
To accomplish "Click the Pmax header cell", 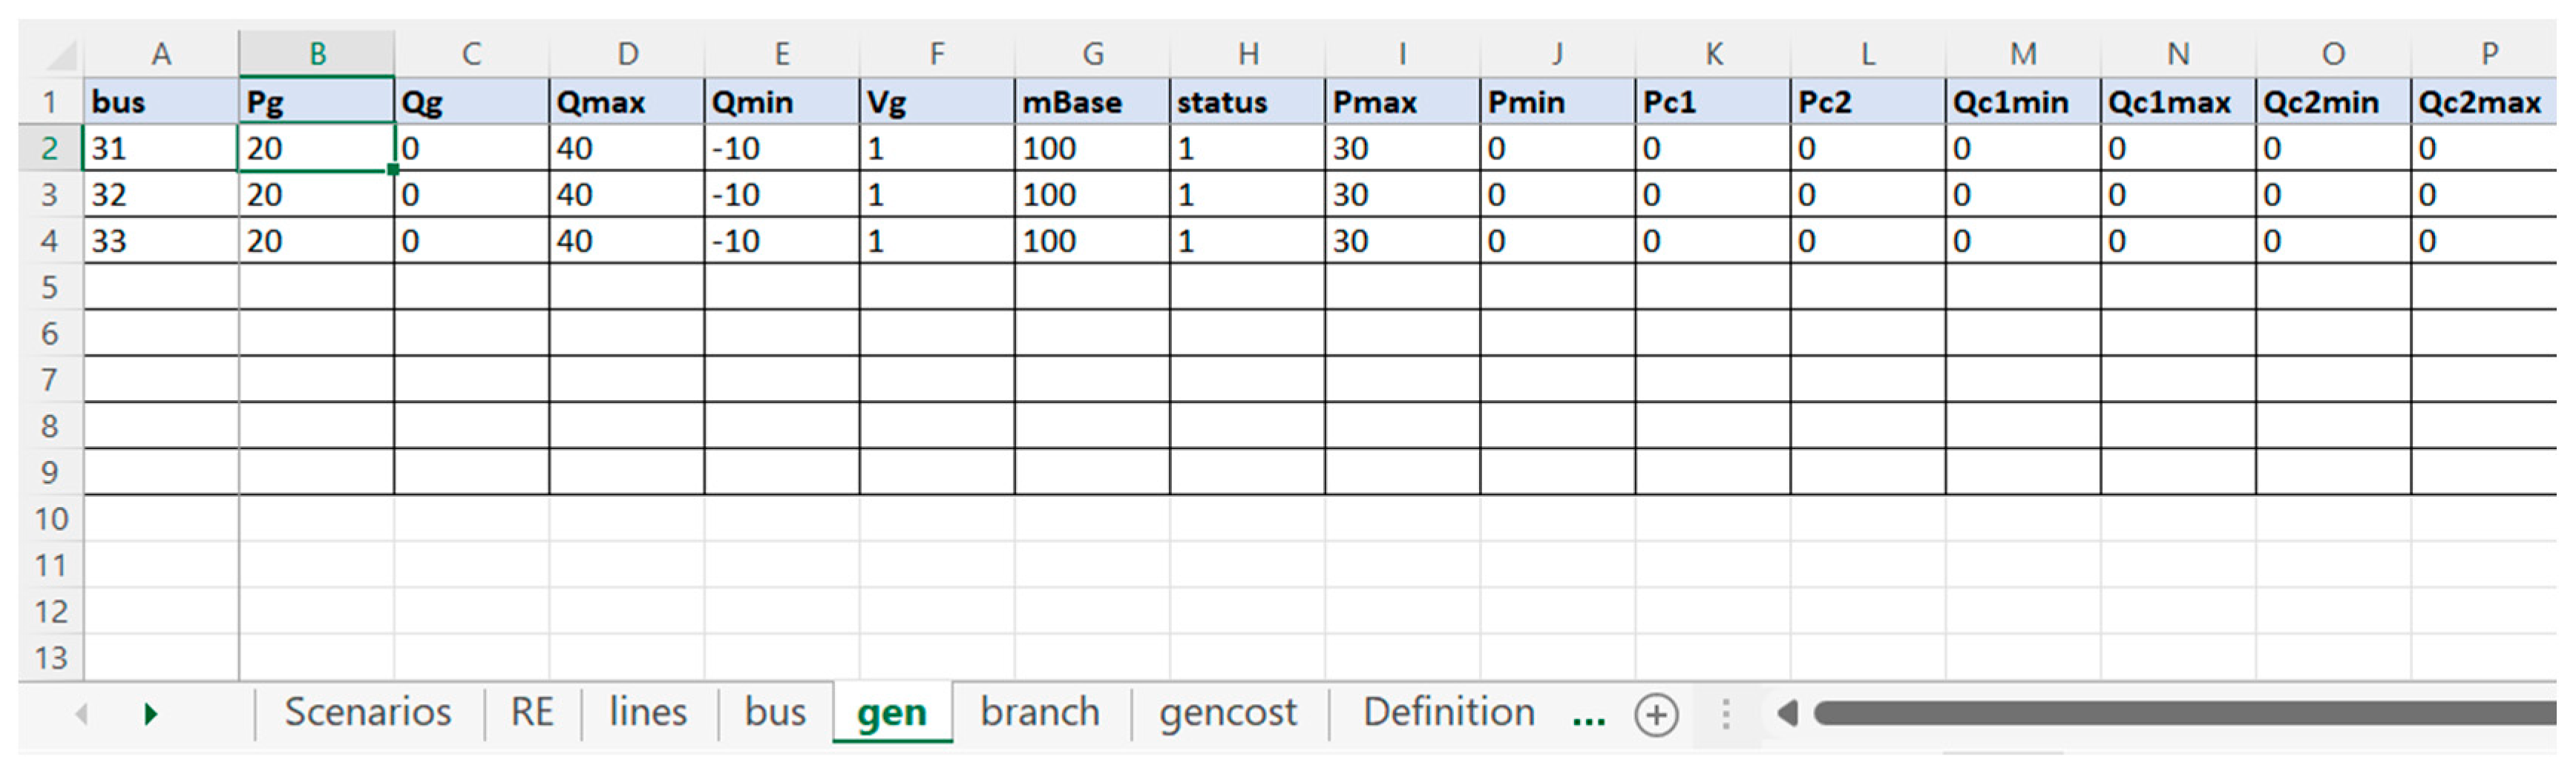I will (x=1401, y=102).
